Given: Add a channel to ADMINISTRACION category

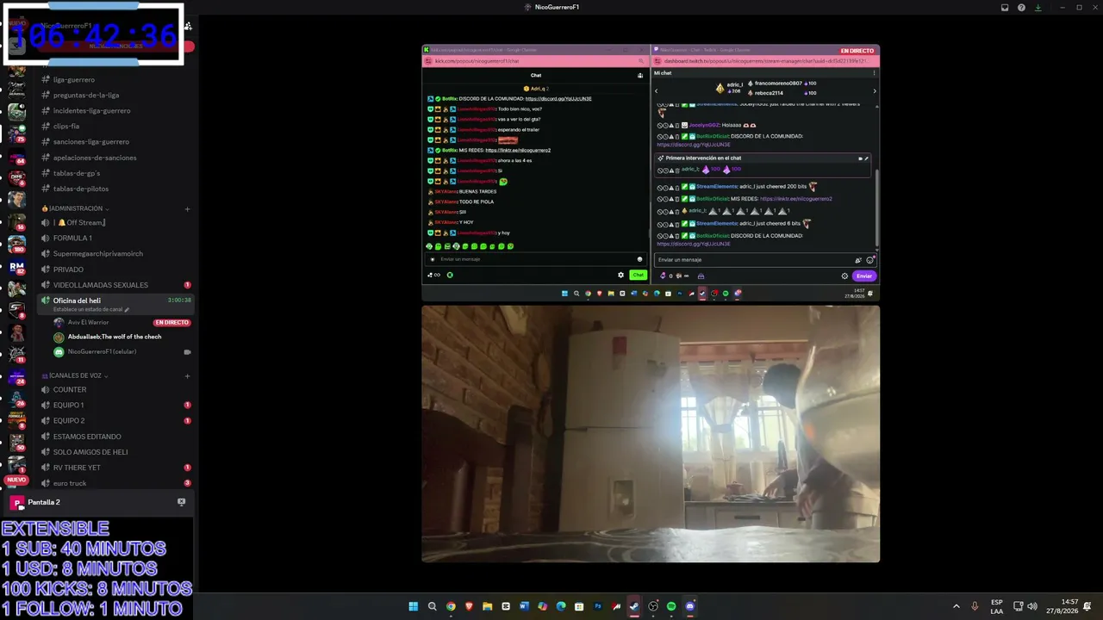Looking at the screenshot, I should point(187,208).
